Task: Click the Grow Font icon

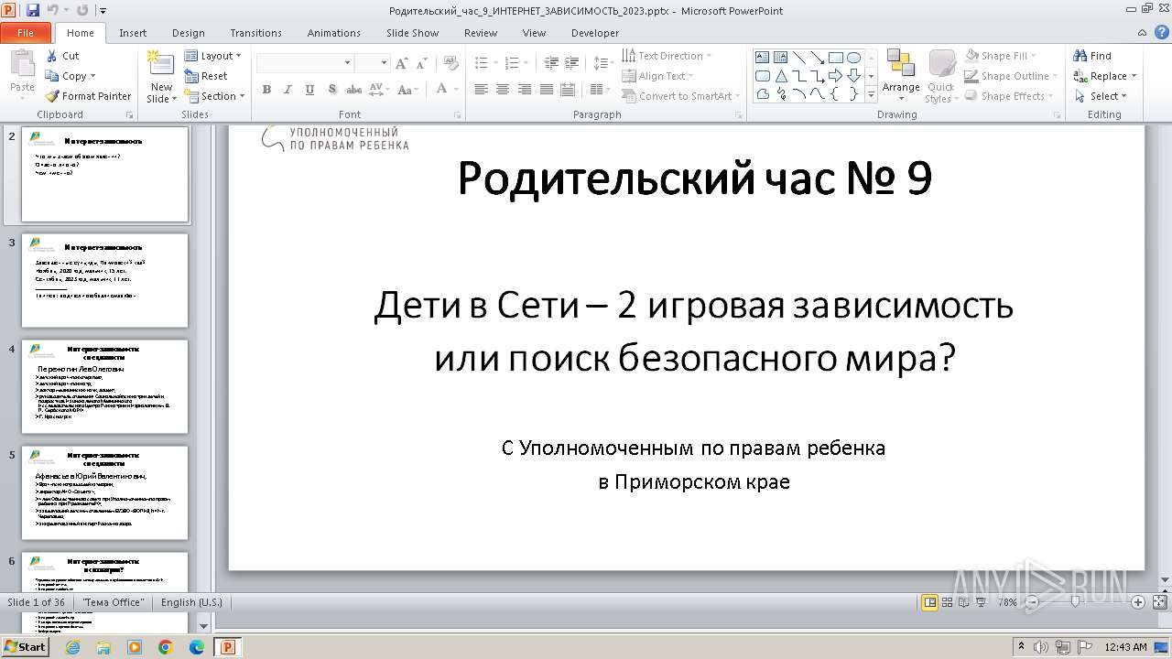Action: (x=401, y=63)
